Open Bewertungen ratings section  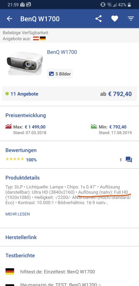tap(21, 150)
